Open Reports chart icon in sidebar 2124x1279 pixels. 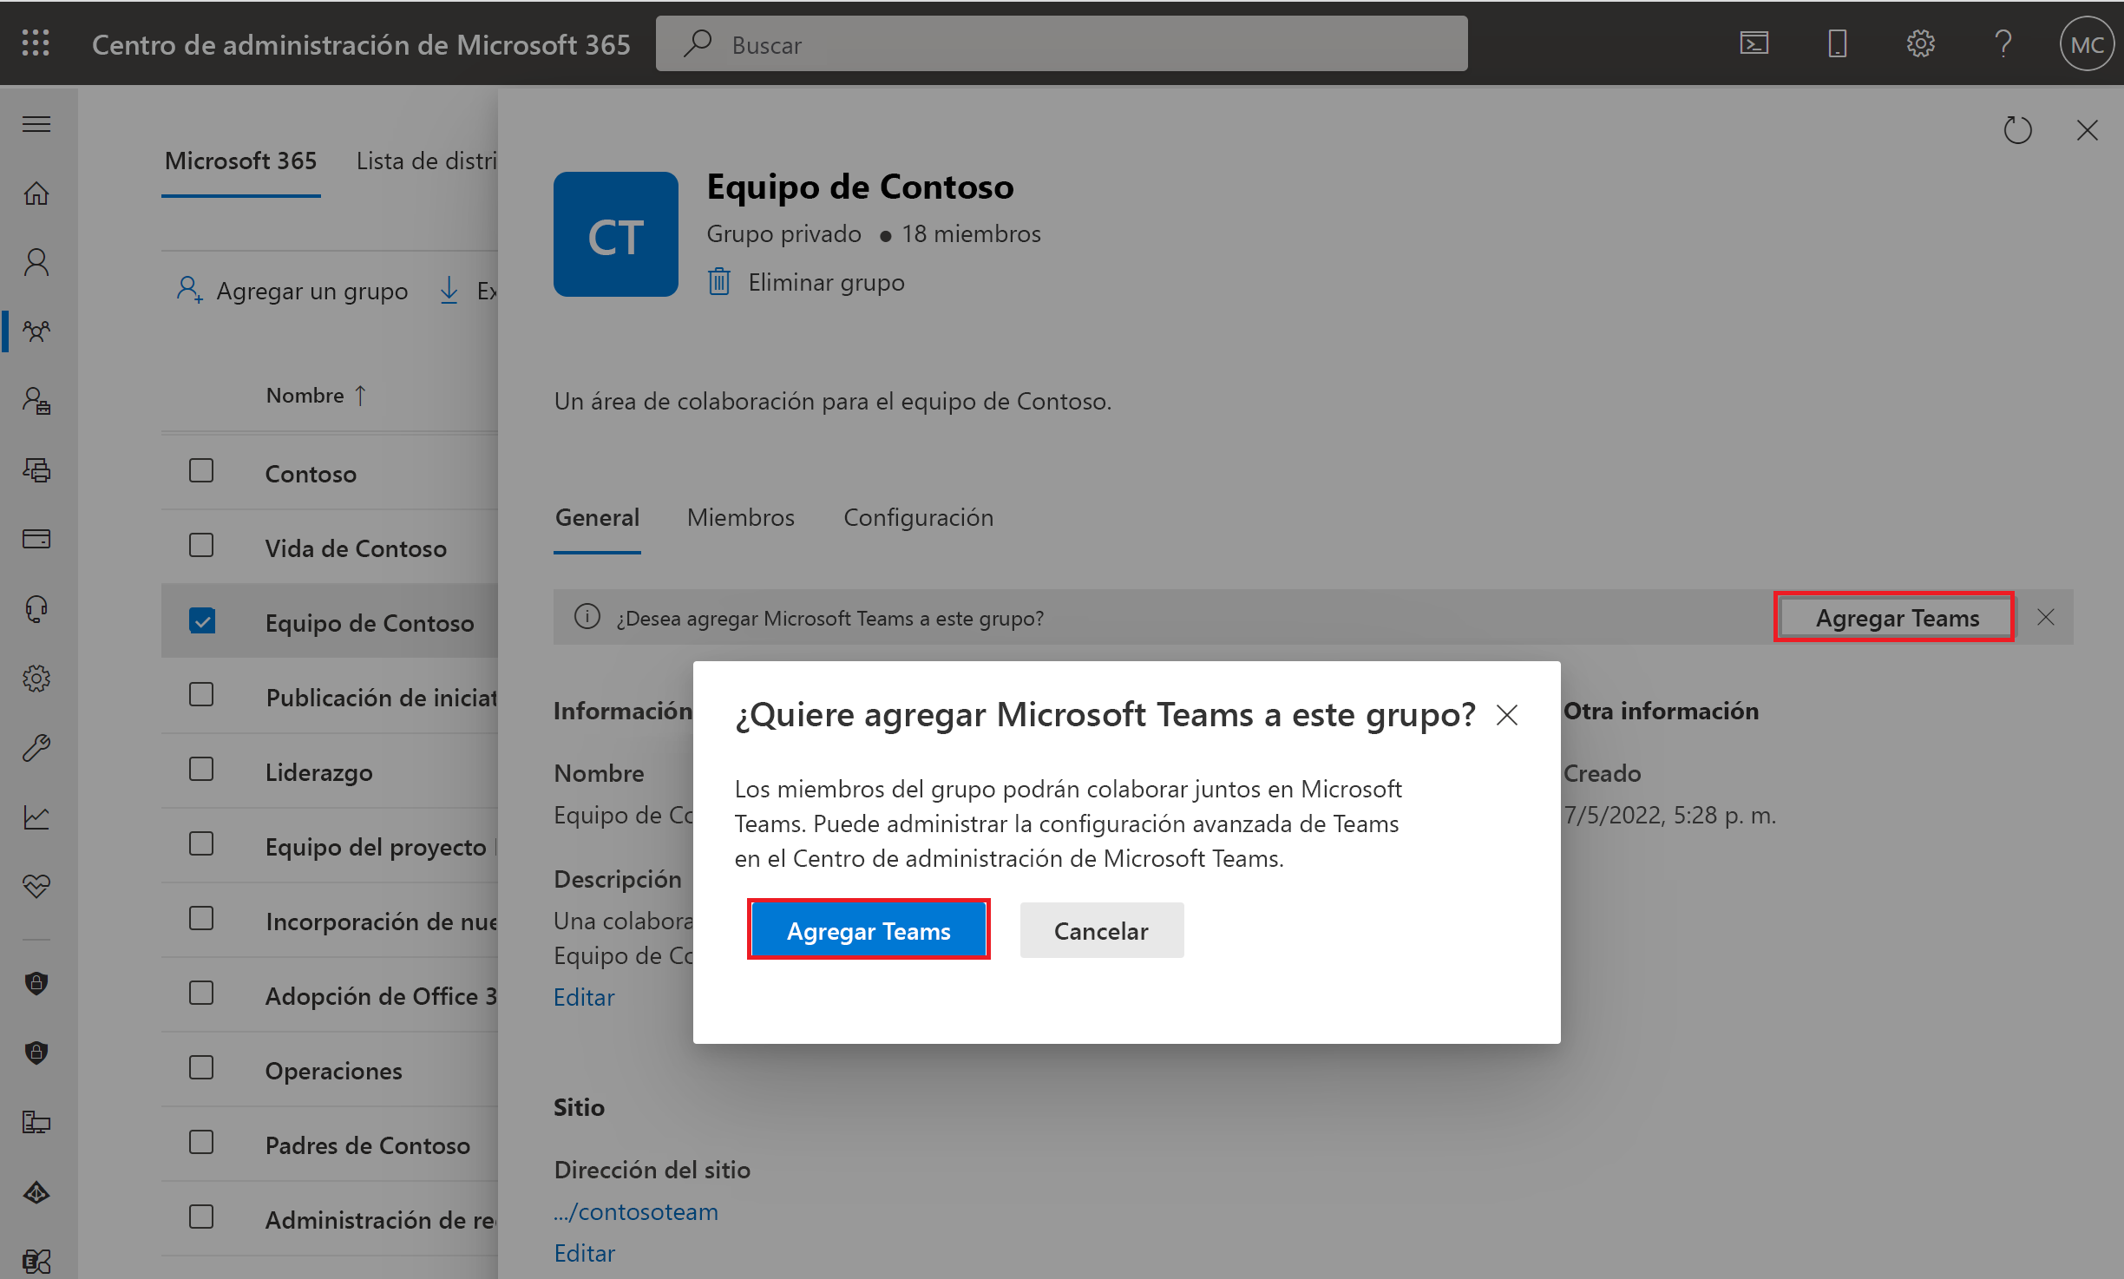(x=36, y=817)
